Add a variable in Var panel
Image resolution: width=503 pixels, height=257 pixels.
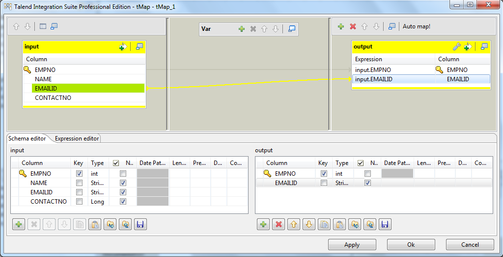[x=242, y=29]
